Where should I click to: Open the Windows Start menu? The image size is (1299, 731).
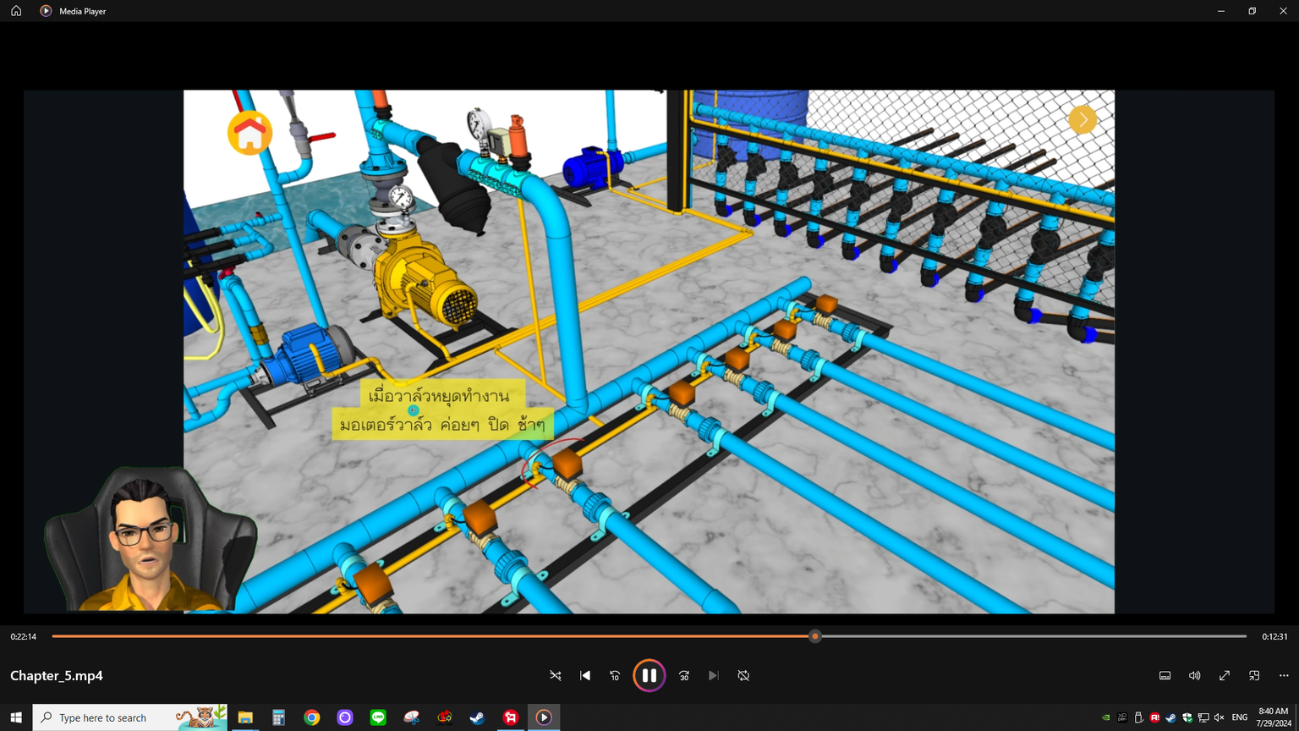[x=16, y=717]
